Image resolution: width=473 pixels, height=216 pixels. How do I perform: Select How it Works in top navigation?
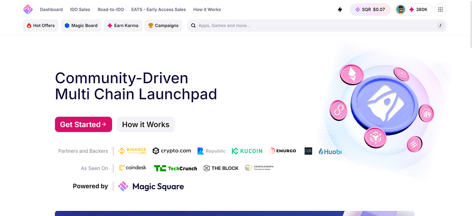point(207,9)
